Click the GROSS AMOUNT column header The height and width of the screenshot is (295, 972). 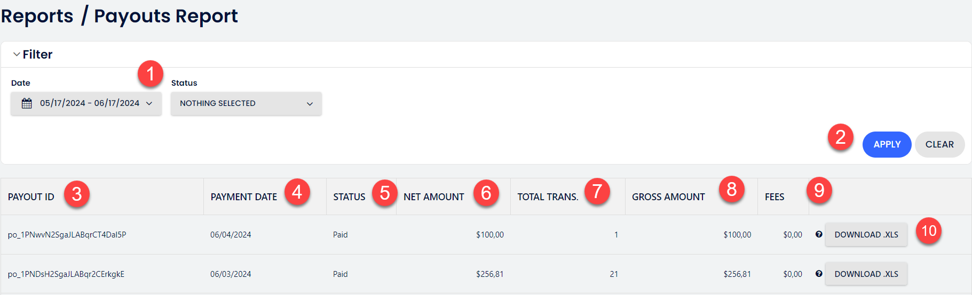668,197
